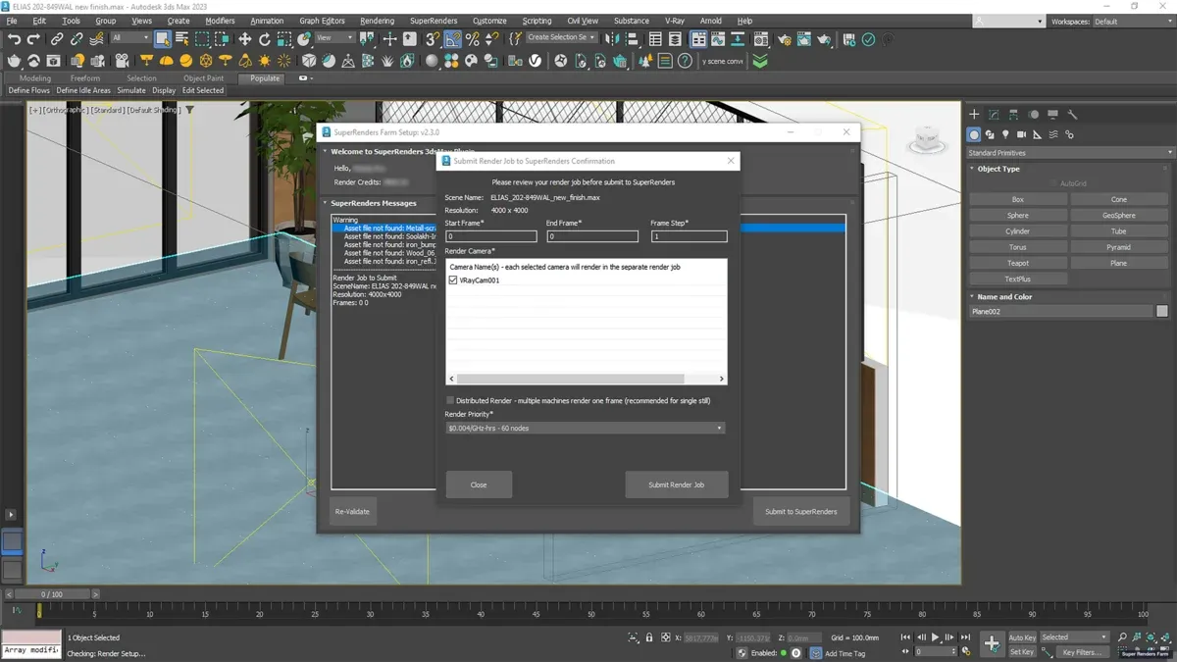
Task: Click the Plane002 object color swatch
Action: (x=1162, y=311)
